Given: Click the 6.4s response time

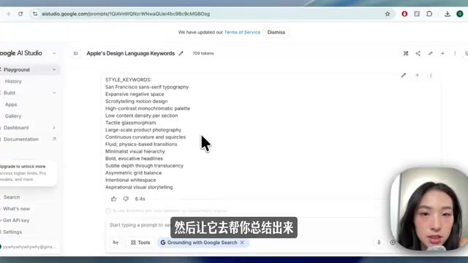Looking at the screenshot, I should (140, 199).
